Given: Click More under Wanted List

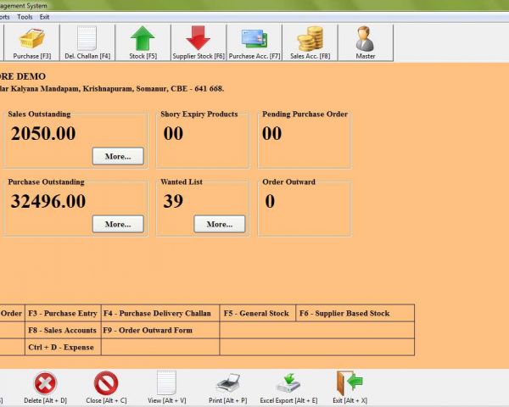Looking at the screenshot, I should point(220,224).
